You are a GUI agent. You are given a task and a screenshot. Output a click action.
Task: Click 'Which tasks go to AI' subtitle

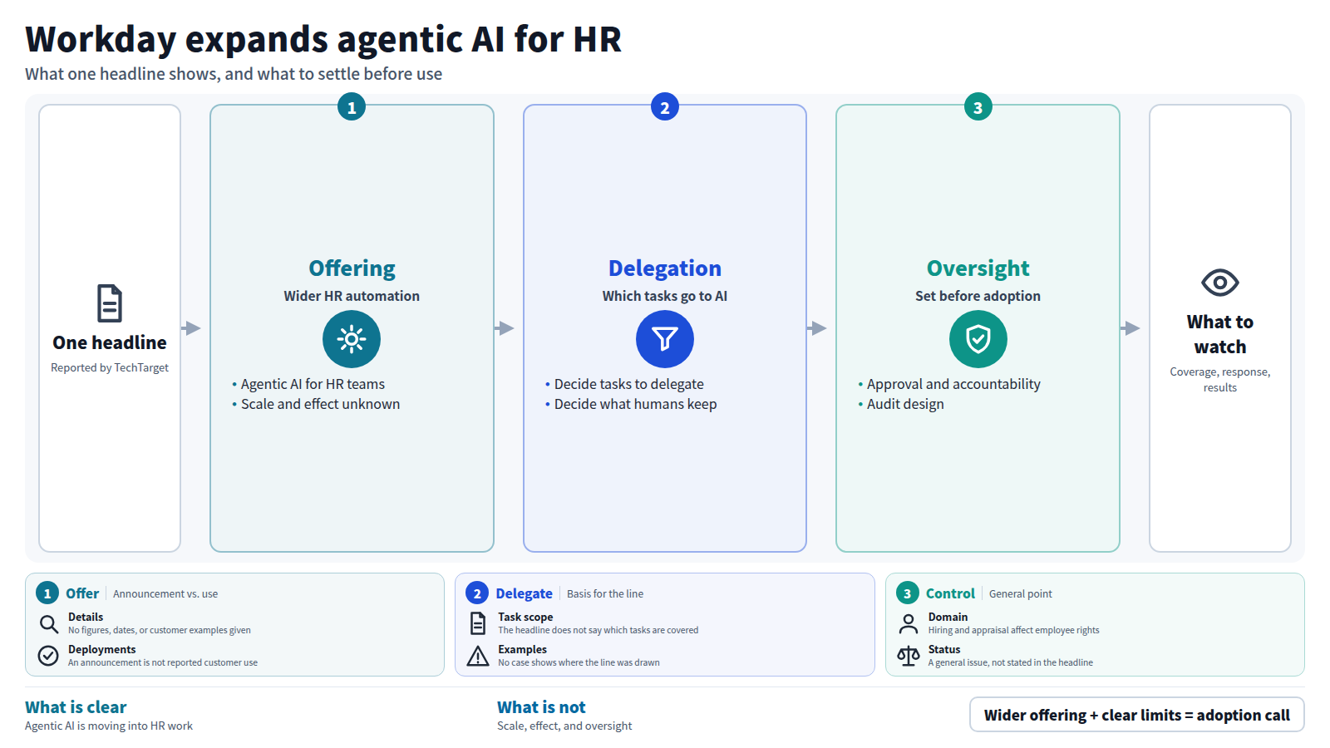tap(665, 296)
